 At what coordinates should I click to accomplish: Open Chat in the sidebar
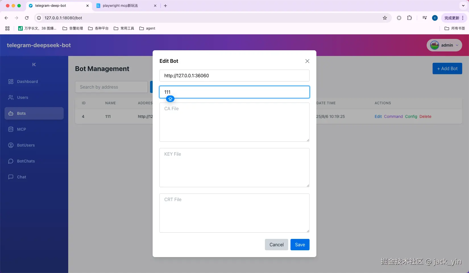pyautogui.click(x=34, y=177)
